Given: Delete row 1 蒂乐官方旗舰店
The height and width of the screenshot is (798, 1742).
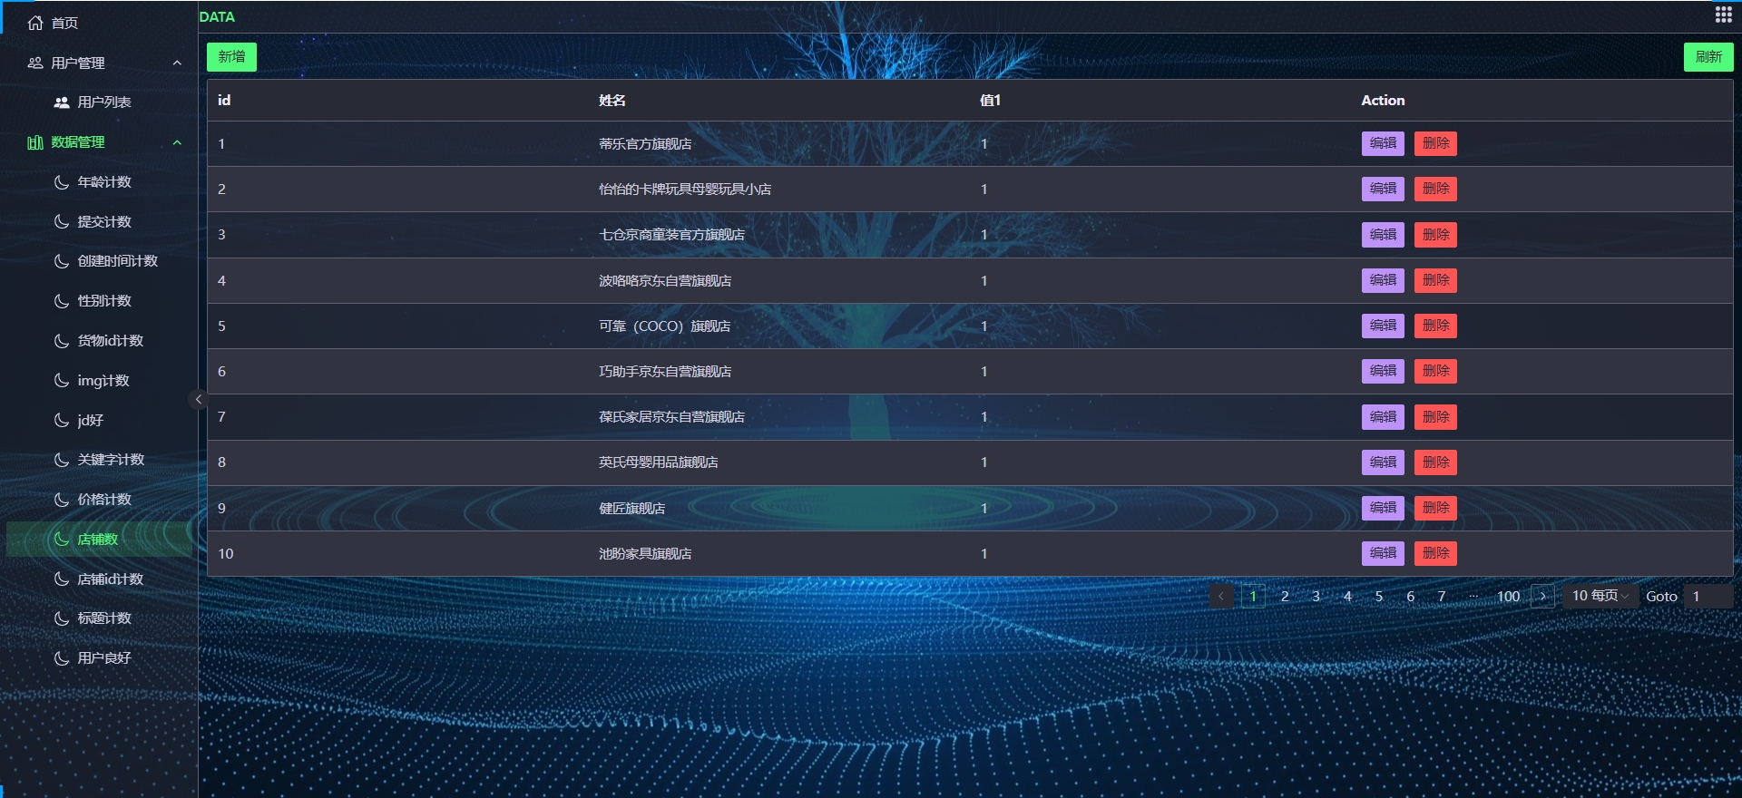Looking at the screenshot, I should click(1435, 143).
